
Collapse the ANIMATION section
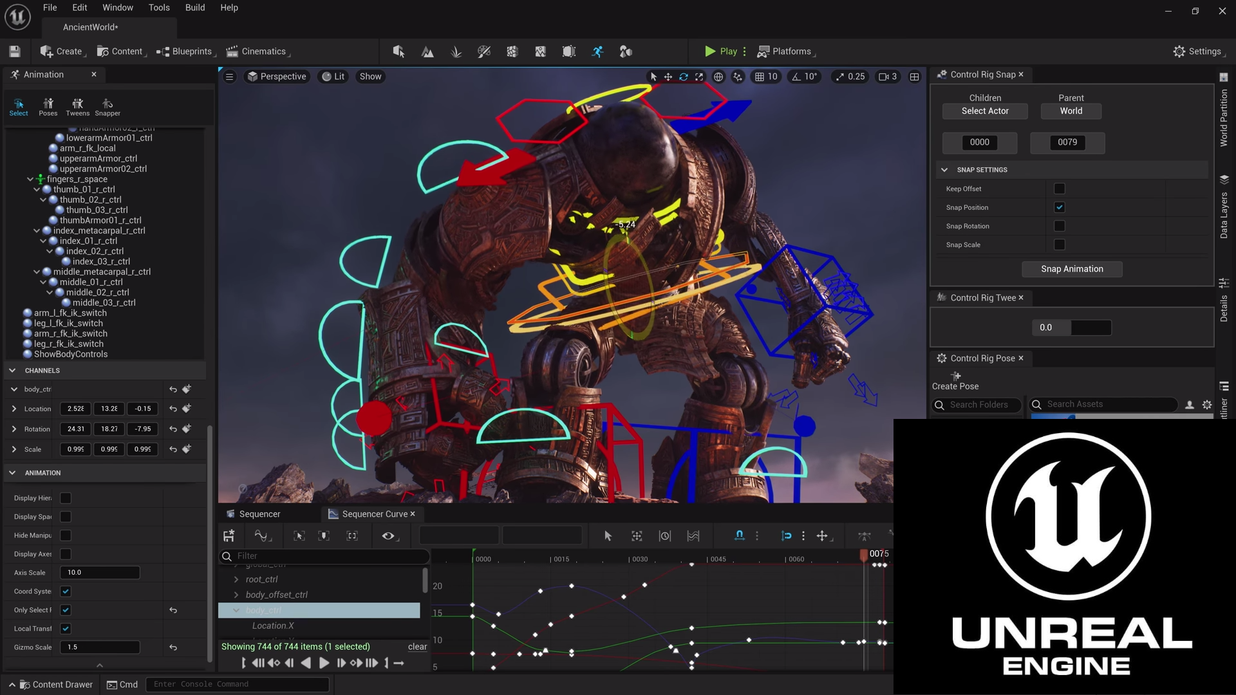click(x=12, y=473)
